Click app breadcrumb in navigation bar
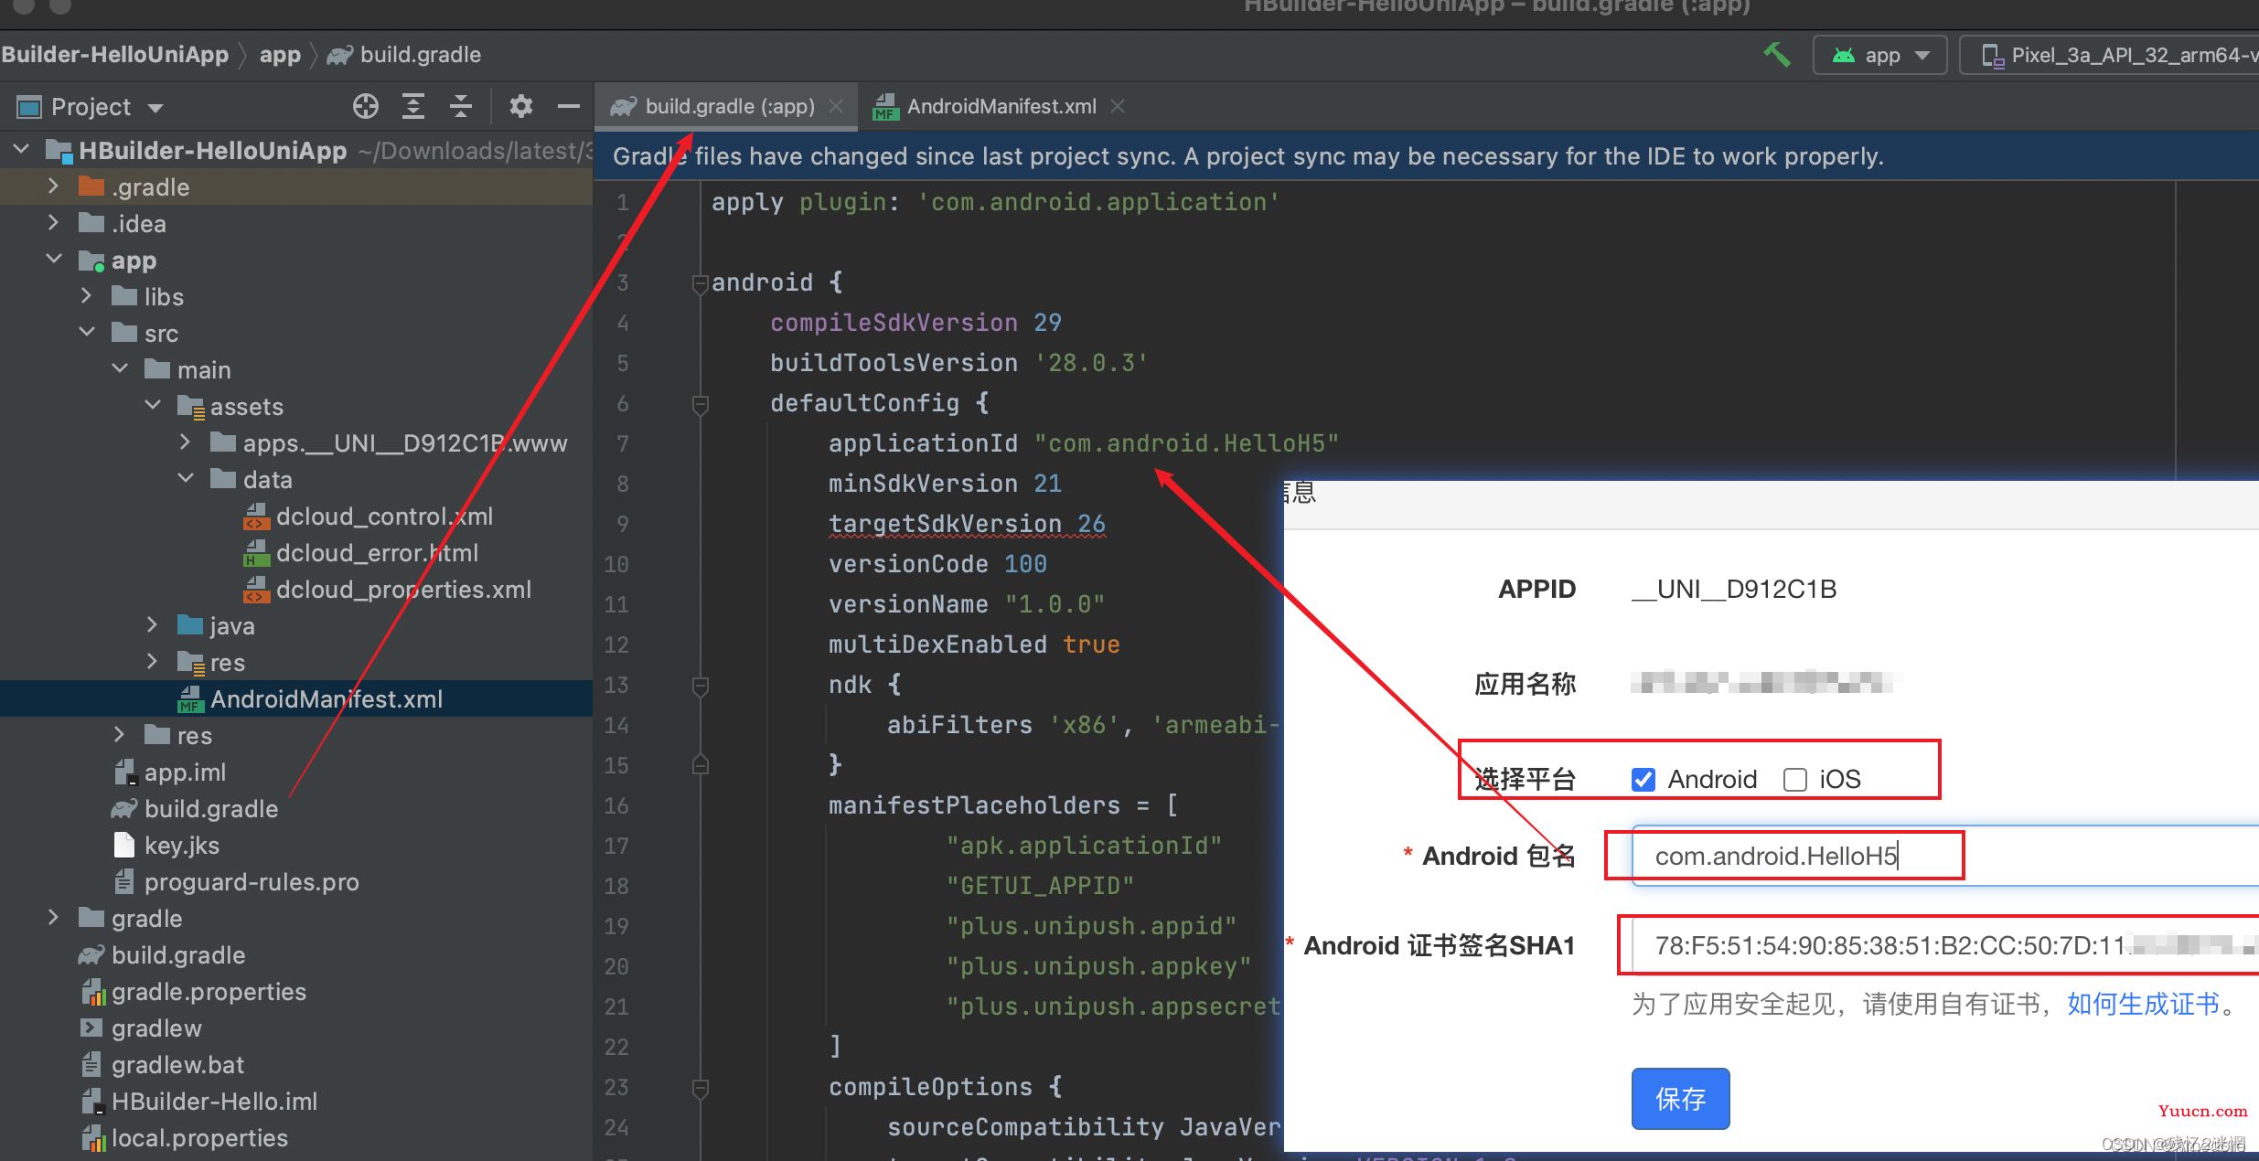Screen dimensions: 2259x1161 (280, 55)
